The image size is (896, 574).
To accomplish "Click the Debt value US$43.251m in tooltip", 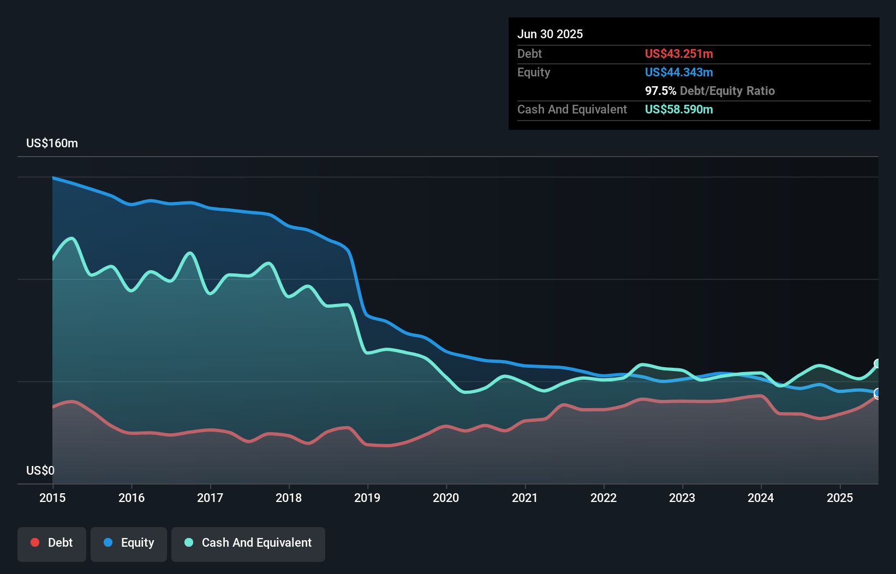I will (x=679, y=53).
